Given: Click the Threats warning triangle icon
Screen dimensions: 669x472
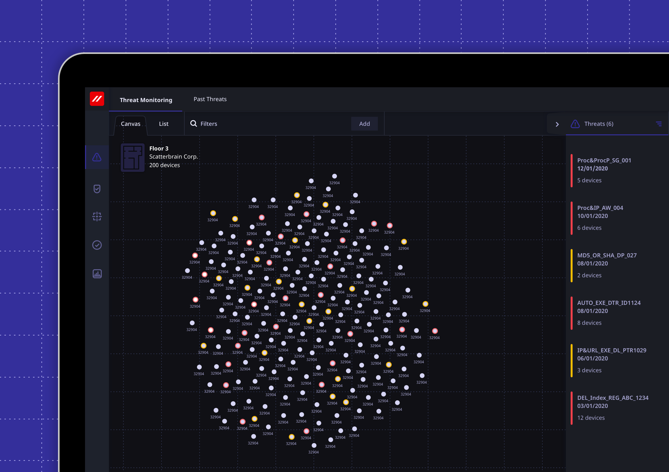Looking at the screenshot, I should pyautogui.click(x=575, y=124).
